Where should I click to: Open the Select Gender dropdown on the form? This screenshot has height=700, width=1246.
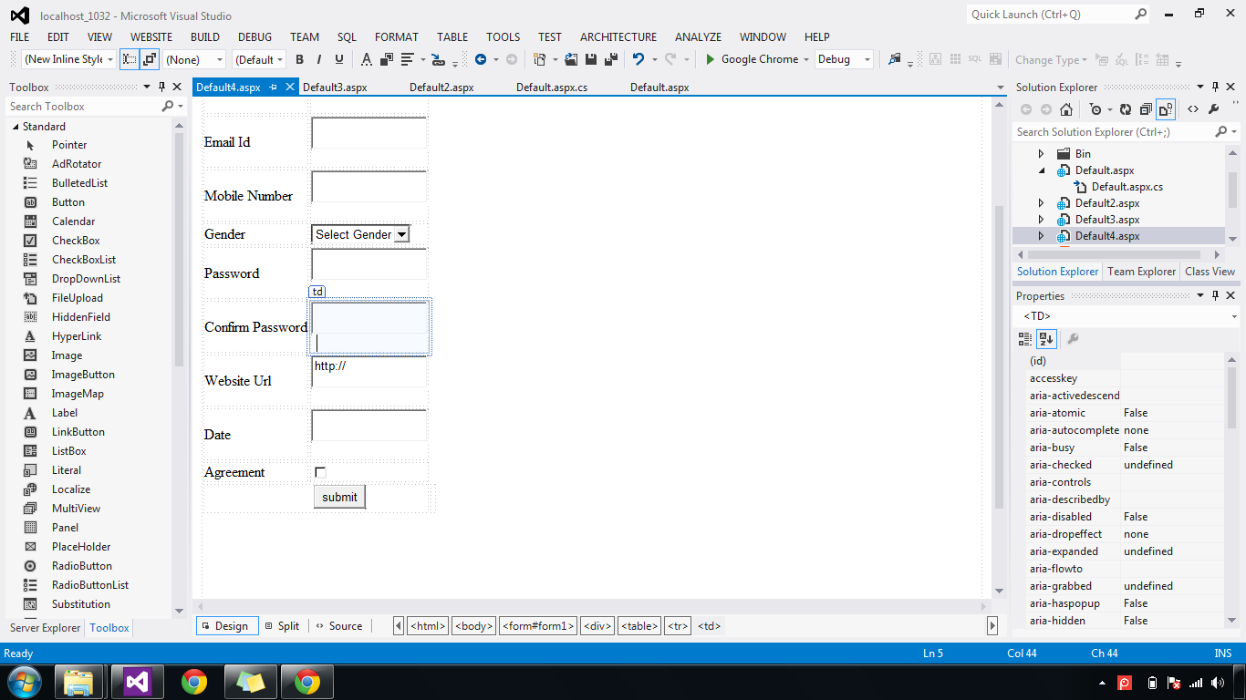(x=401, y=233)
